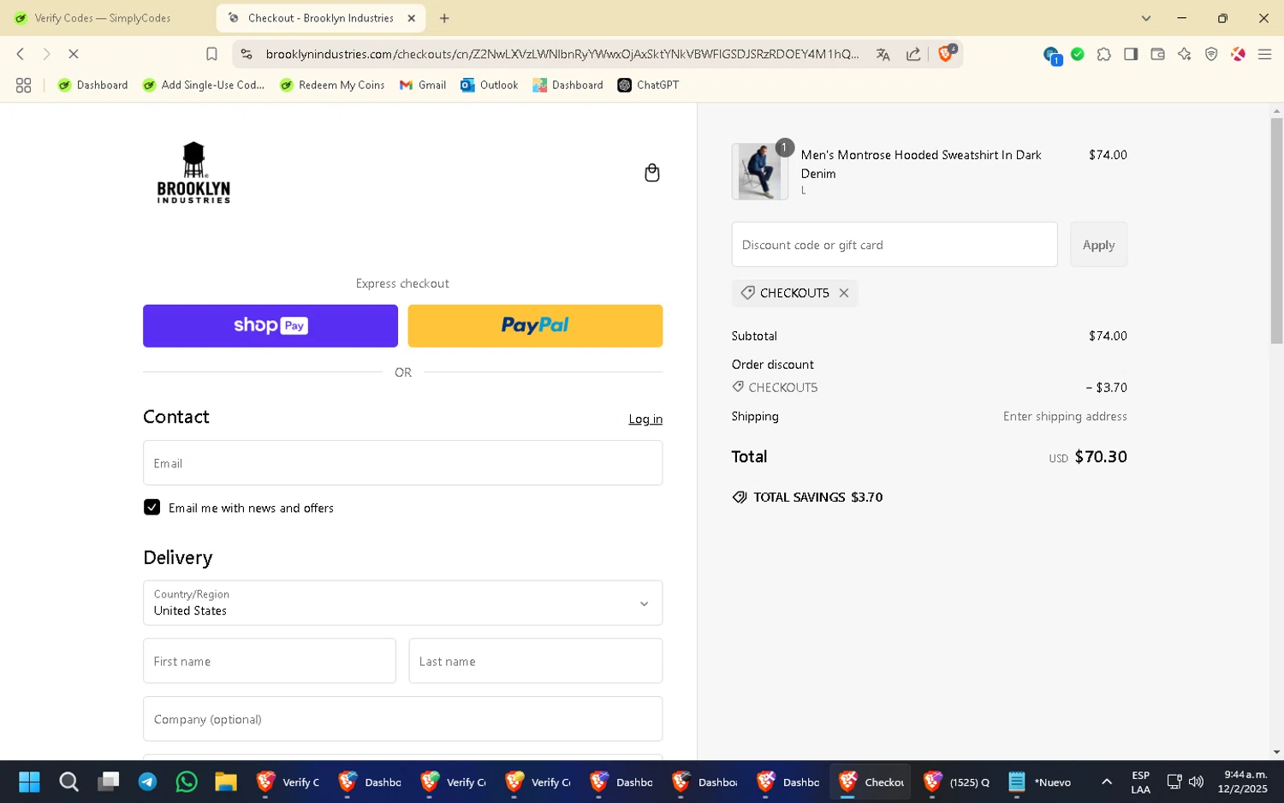Close the Checkout - Brooklyn Industries tab
1284x803 pixels.
411,18
